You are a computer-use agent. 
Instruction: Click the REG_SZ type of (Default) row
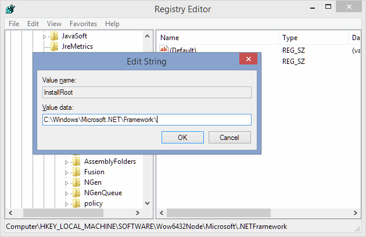[293, 50]
